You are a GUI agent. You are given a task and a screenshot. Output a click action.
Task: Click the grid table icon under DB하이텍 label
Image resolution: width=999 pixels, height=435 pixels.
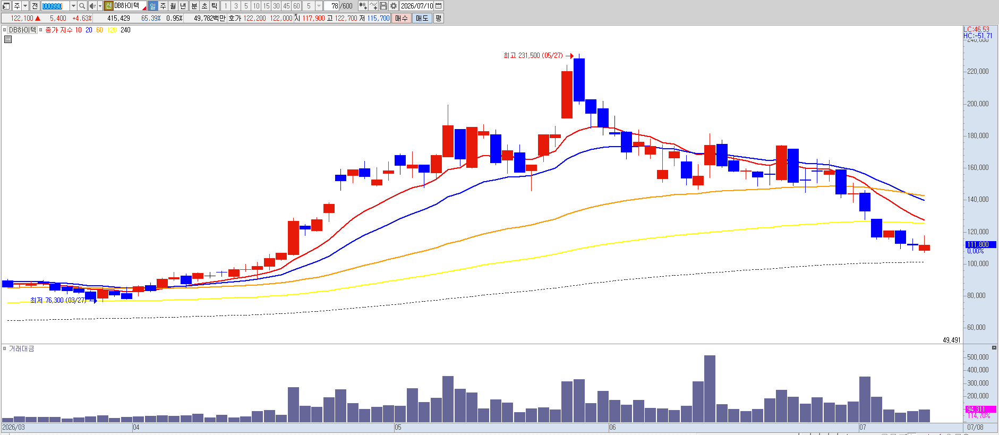[x=8, y=39]
